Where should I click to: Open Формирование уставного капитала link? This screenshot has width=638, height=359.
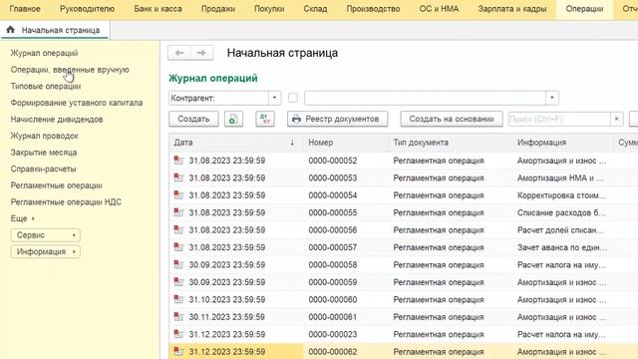77,103
